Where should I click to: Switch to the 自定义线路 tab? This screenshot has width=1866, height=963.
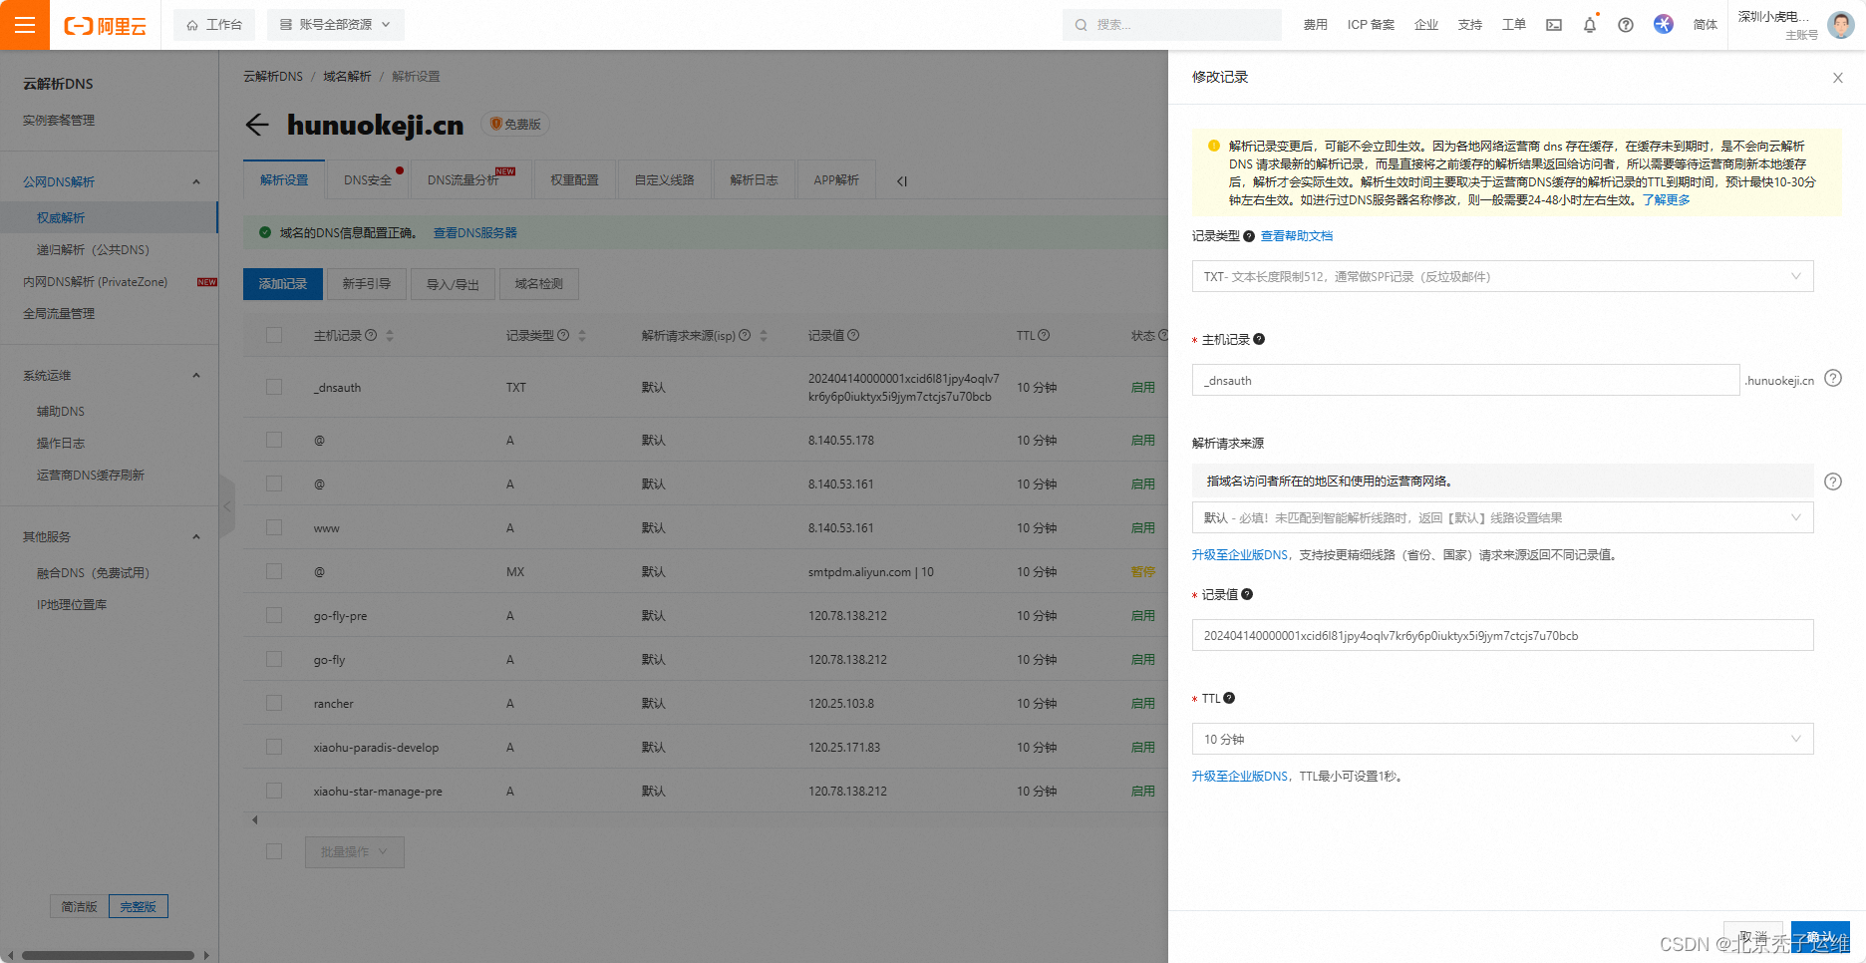664,180
